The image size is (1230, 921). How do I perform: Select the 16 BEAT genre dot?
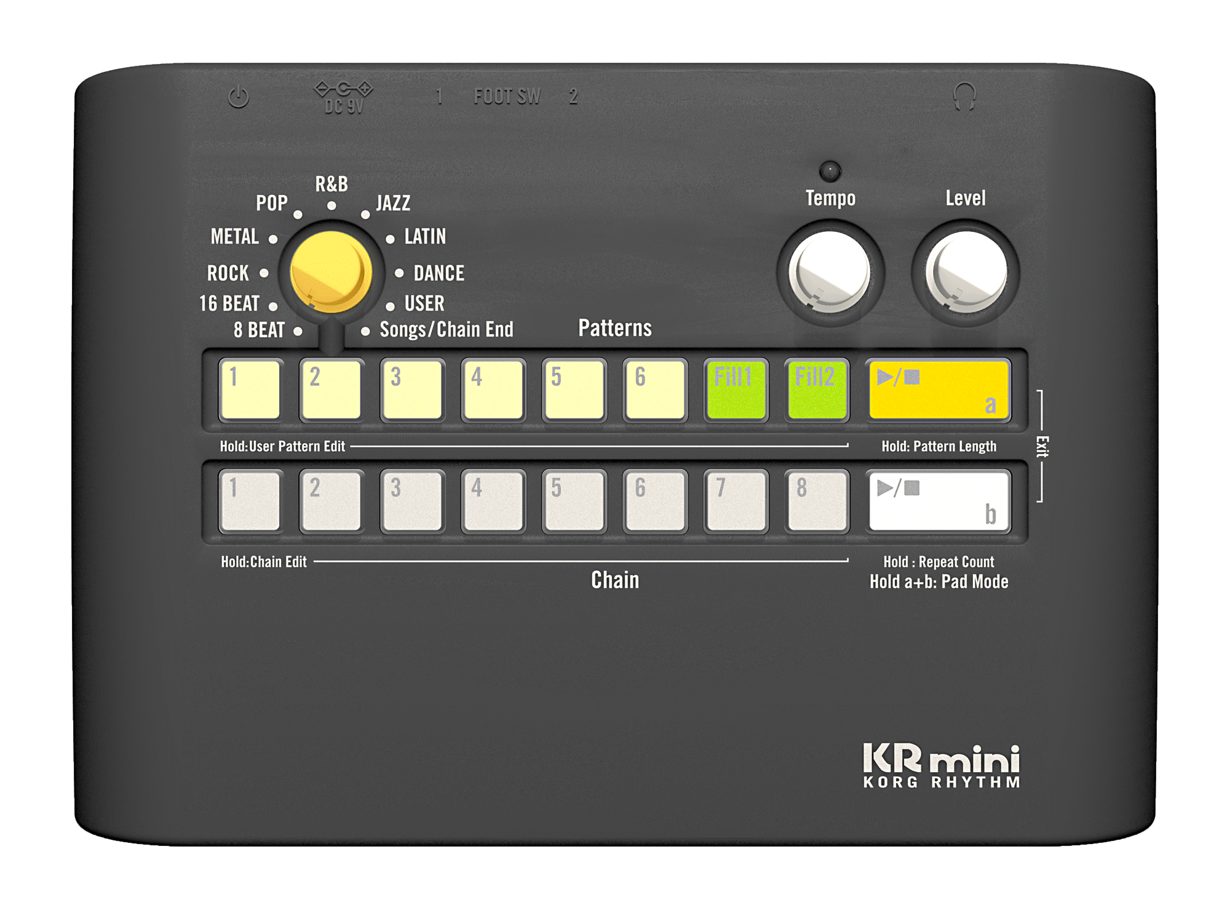pyautogui.click(x=273, y=306)
